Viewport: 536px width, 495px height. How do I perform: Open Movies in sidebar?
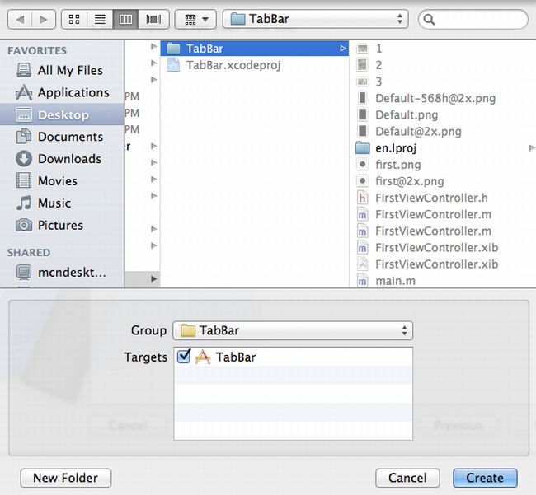tap(62, 181)
